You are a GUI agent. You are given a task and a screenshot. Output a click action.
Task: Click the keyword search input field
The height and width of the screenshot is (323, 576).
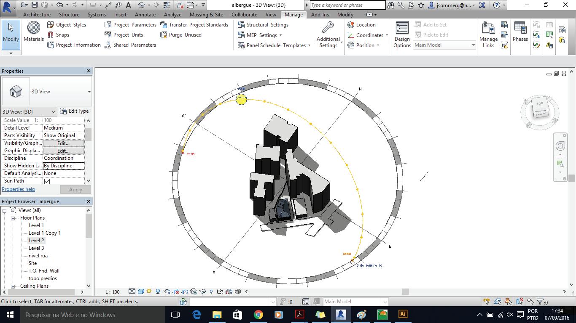point(347,5)
